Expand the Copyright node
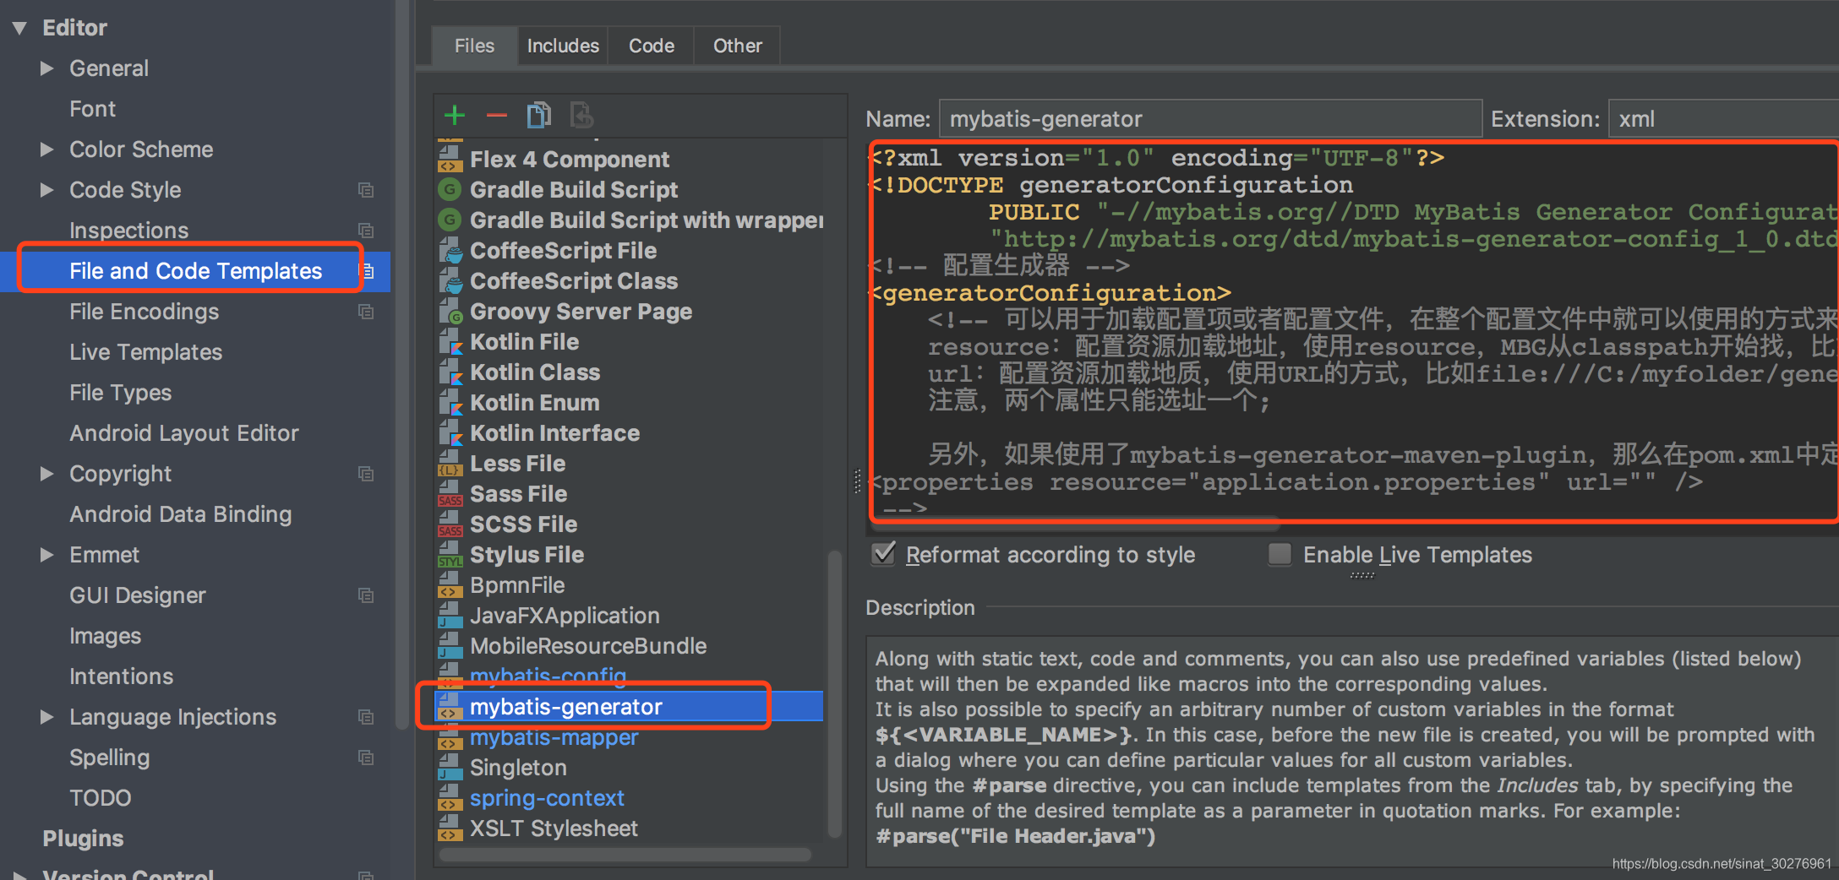 click(x=46, y=474)
